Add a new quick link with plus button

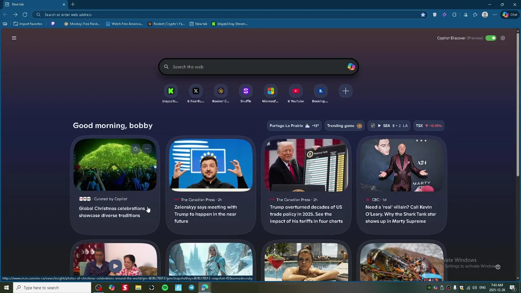346,91
